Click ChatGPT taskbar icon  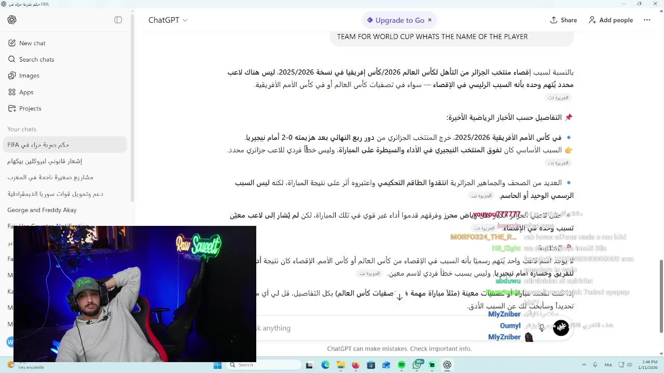(x=447, y=365)
